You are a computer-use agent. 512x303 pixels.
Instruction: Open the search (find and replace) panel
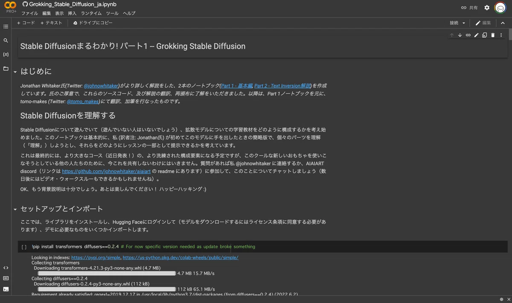(6, 41)
